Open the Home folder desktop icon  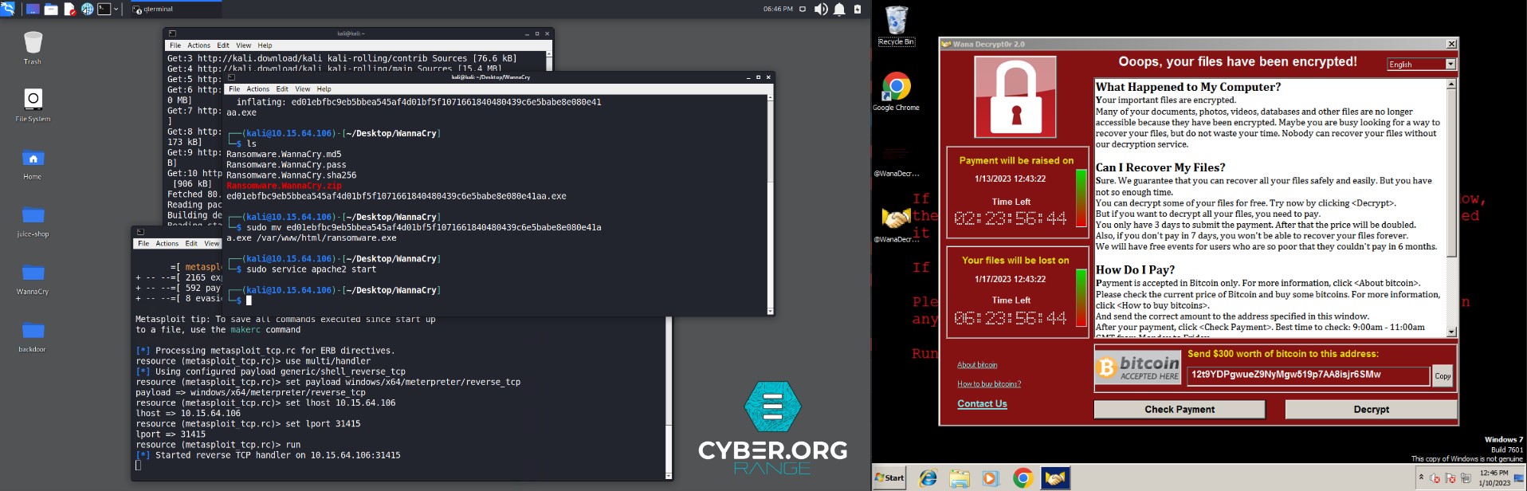[x=33, y=163]
